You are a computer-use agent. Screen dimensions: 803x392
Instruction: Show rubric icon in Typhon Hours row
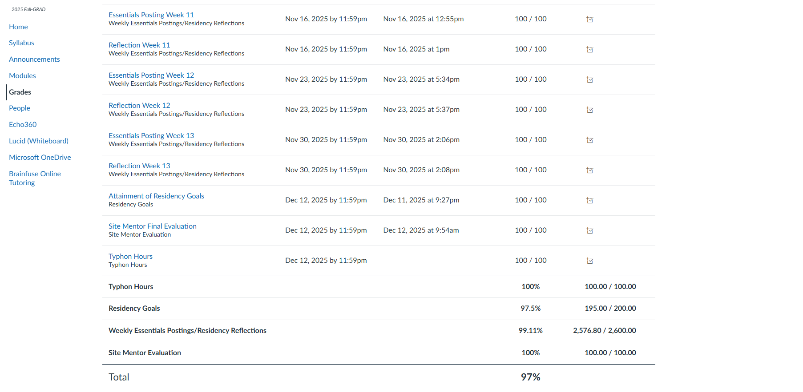point(590,261)
